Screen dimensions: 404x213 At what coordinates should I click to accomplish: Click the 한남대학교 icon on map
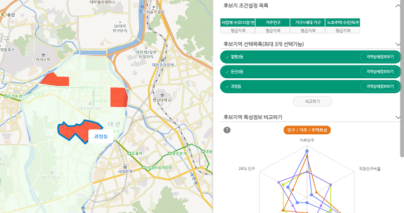click(x=162, y=95)
